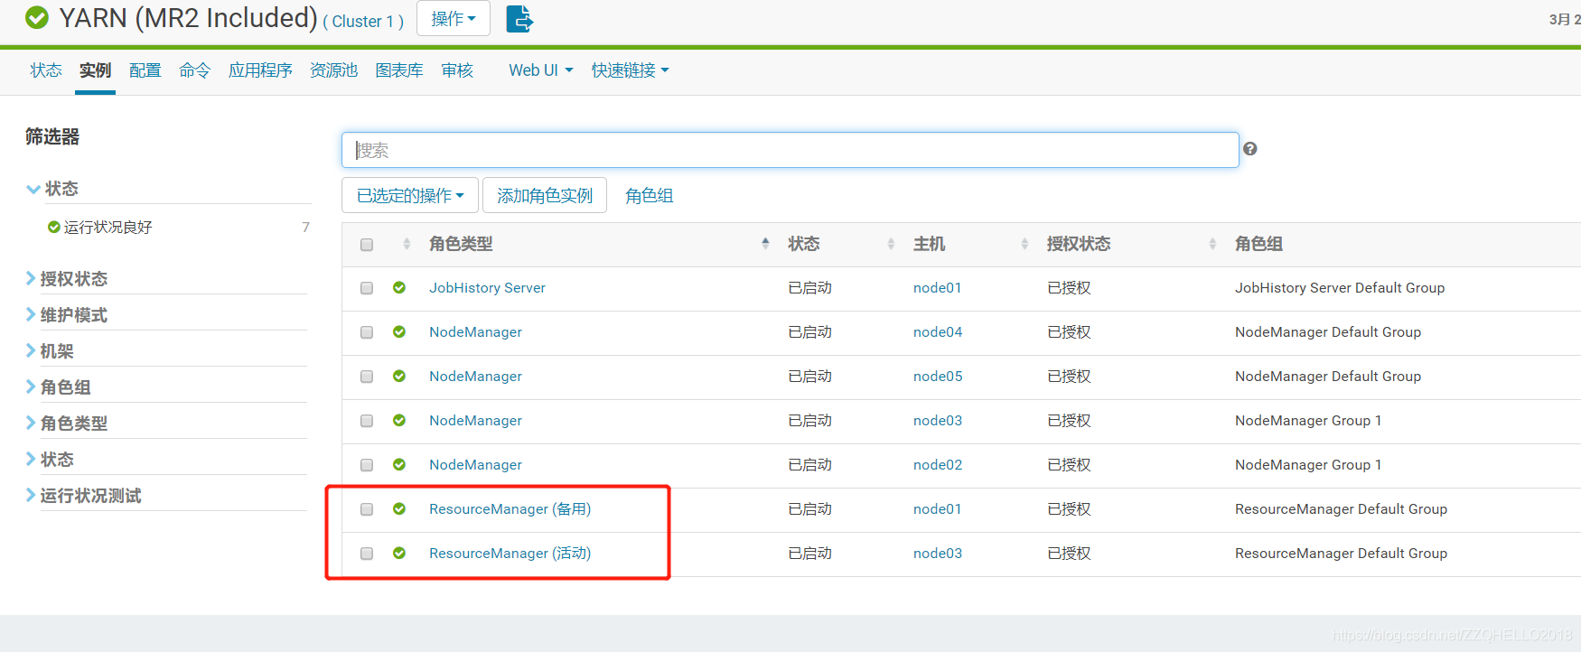Sort by the 角色类型 column arrow
Viewport: 1581px width, 652px height.
tap(765, 243)
